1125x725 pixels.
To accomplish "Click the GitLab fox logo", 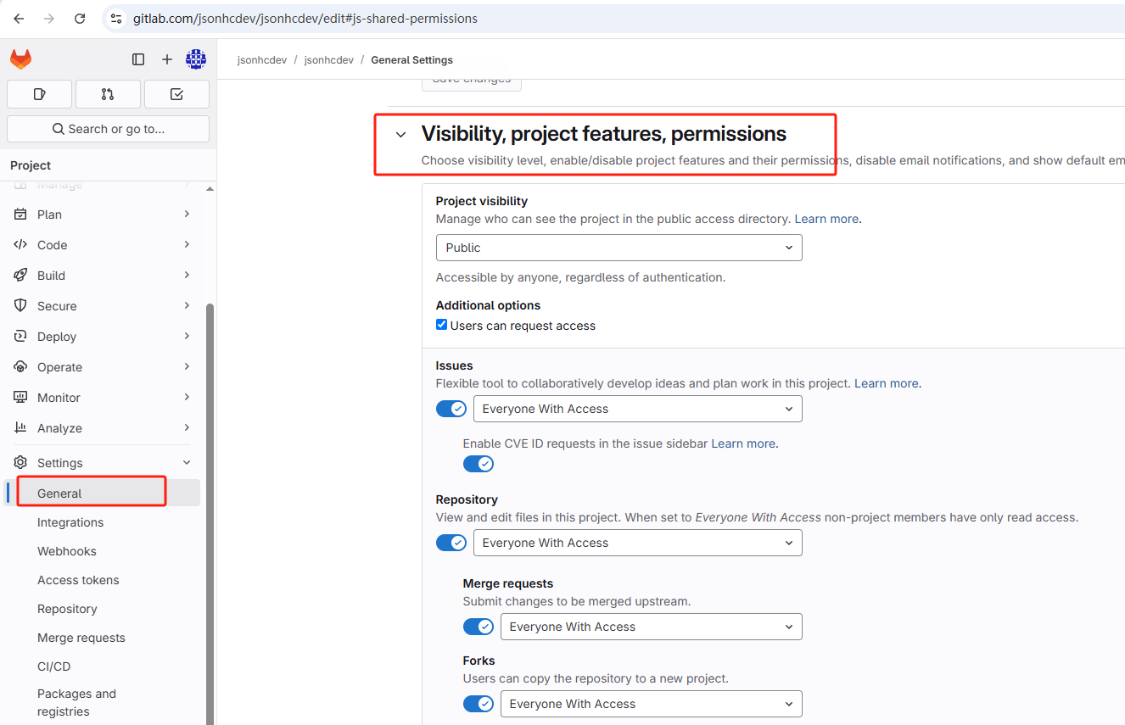I will coord(21,59).
